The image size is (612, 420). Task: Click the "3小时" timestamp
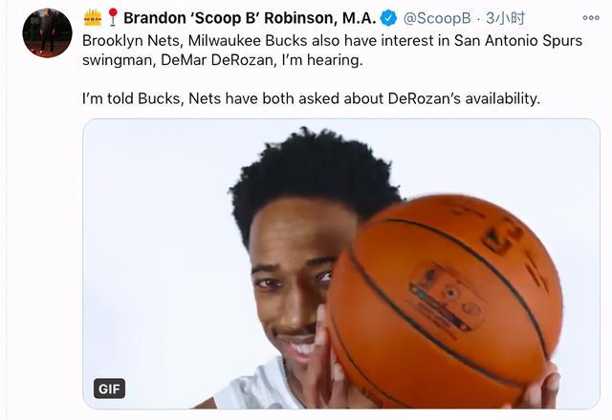point(506,18)
